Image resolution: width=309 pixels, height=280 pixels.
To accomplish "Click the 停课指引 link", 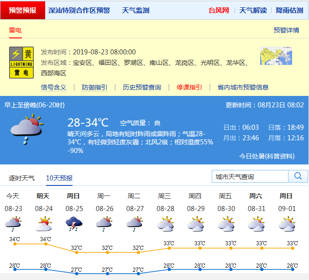I will tap(189, 87).
